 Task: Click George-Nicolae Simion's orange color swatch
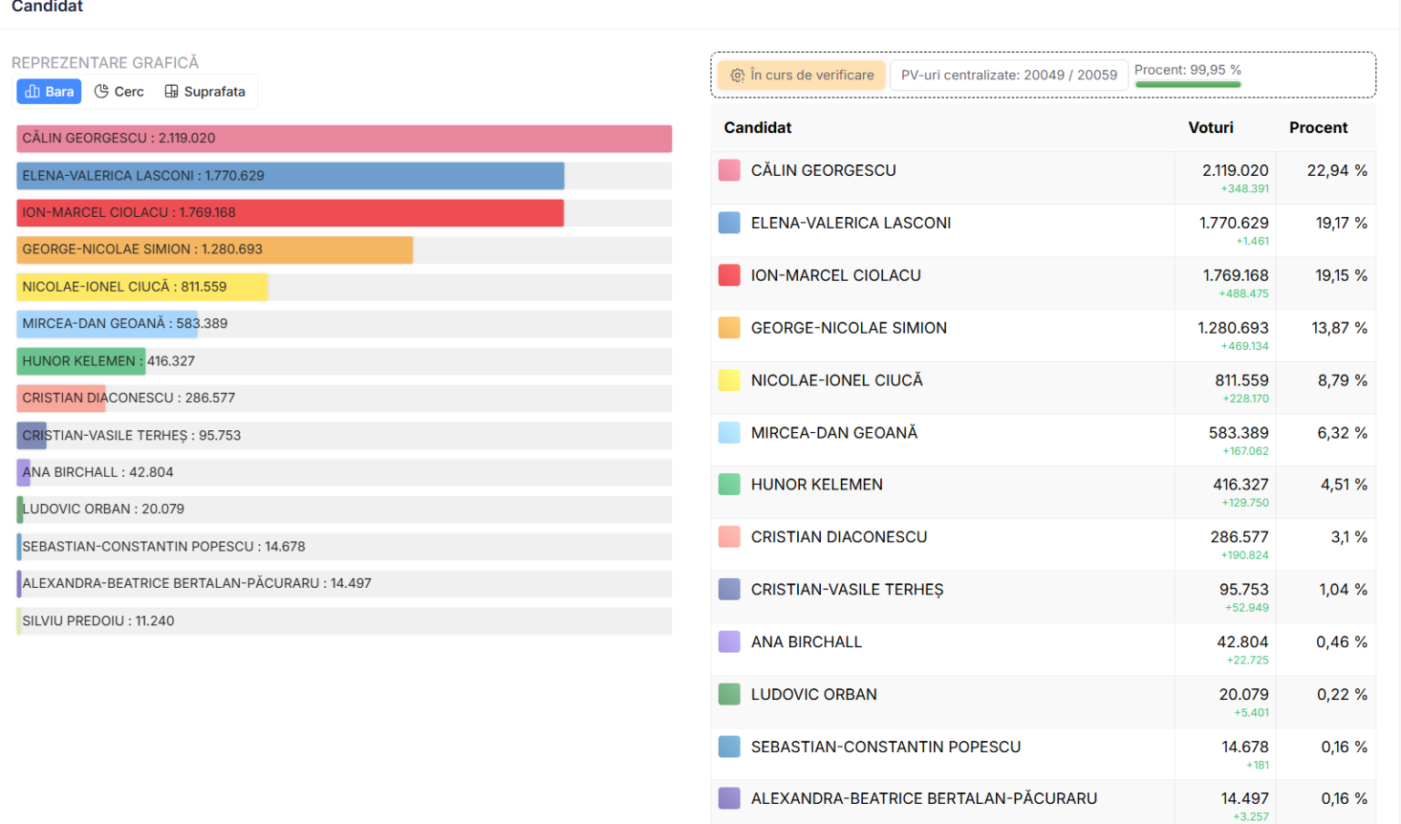[x=729, y=328]
